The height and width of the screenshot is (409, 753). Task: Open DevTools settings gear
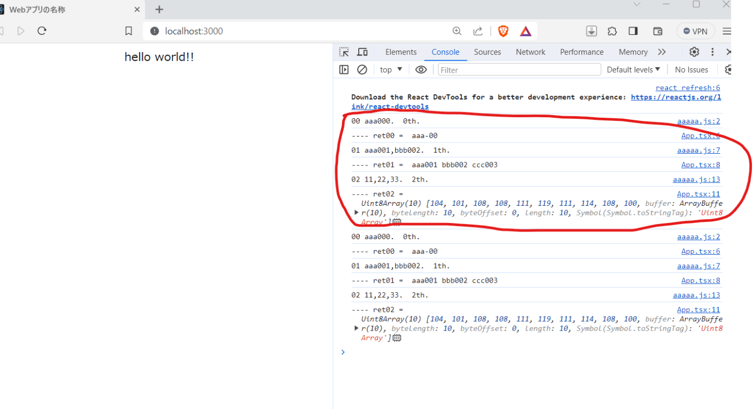pos(694,52)
